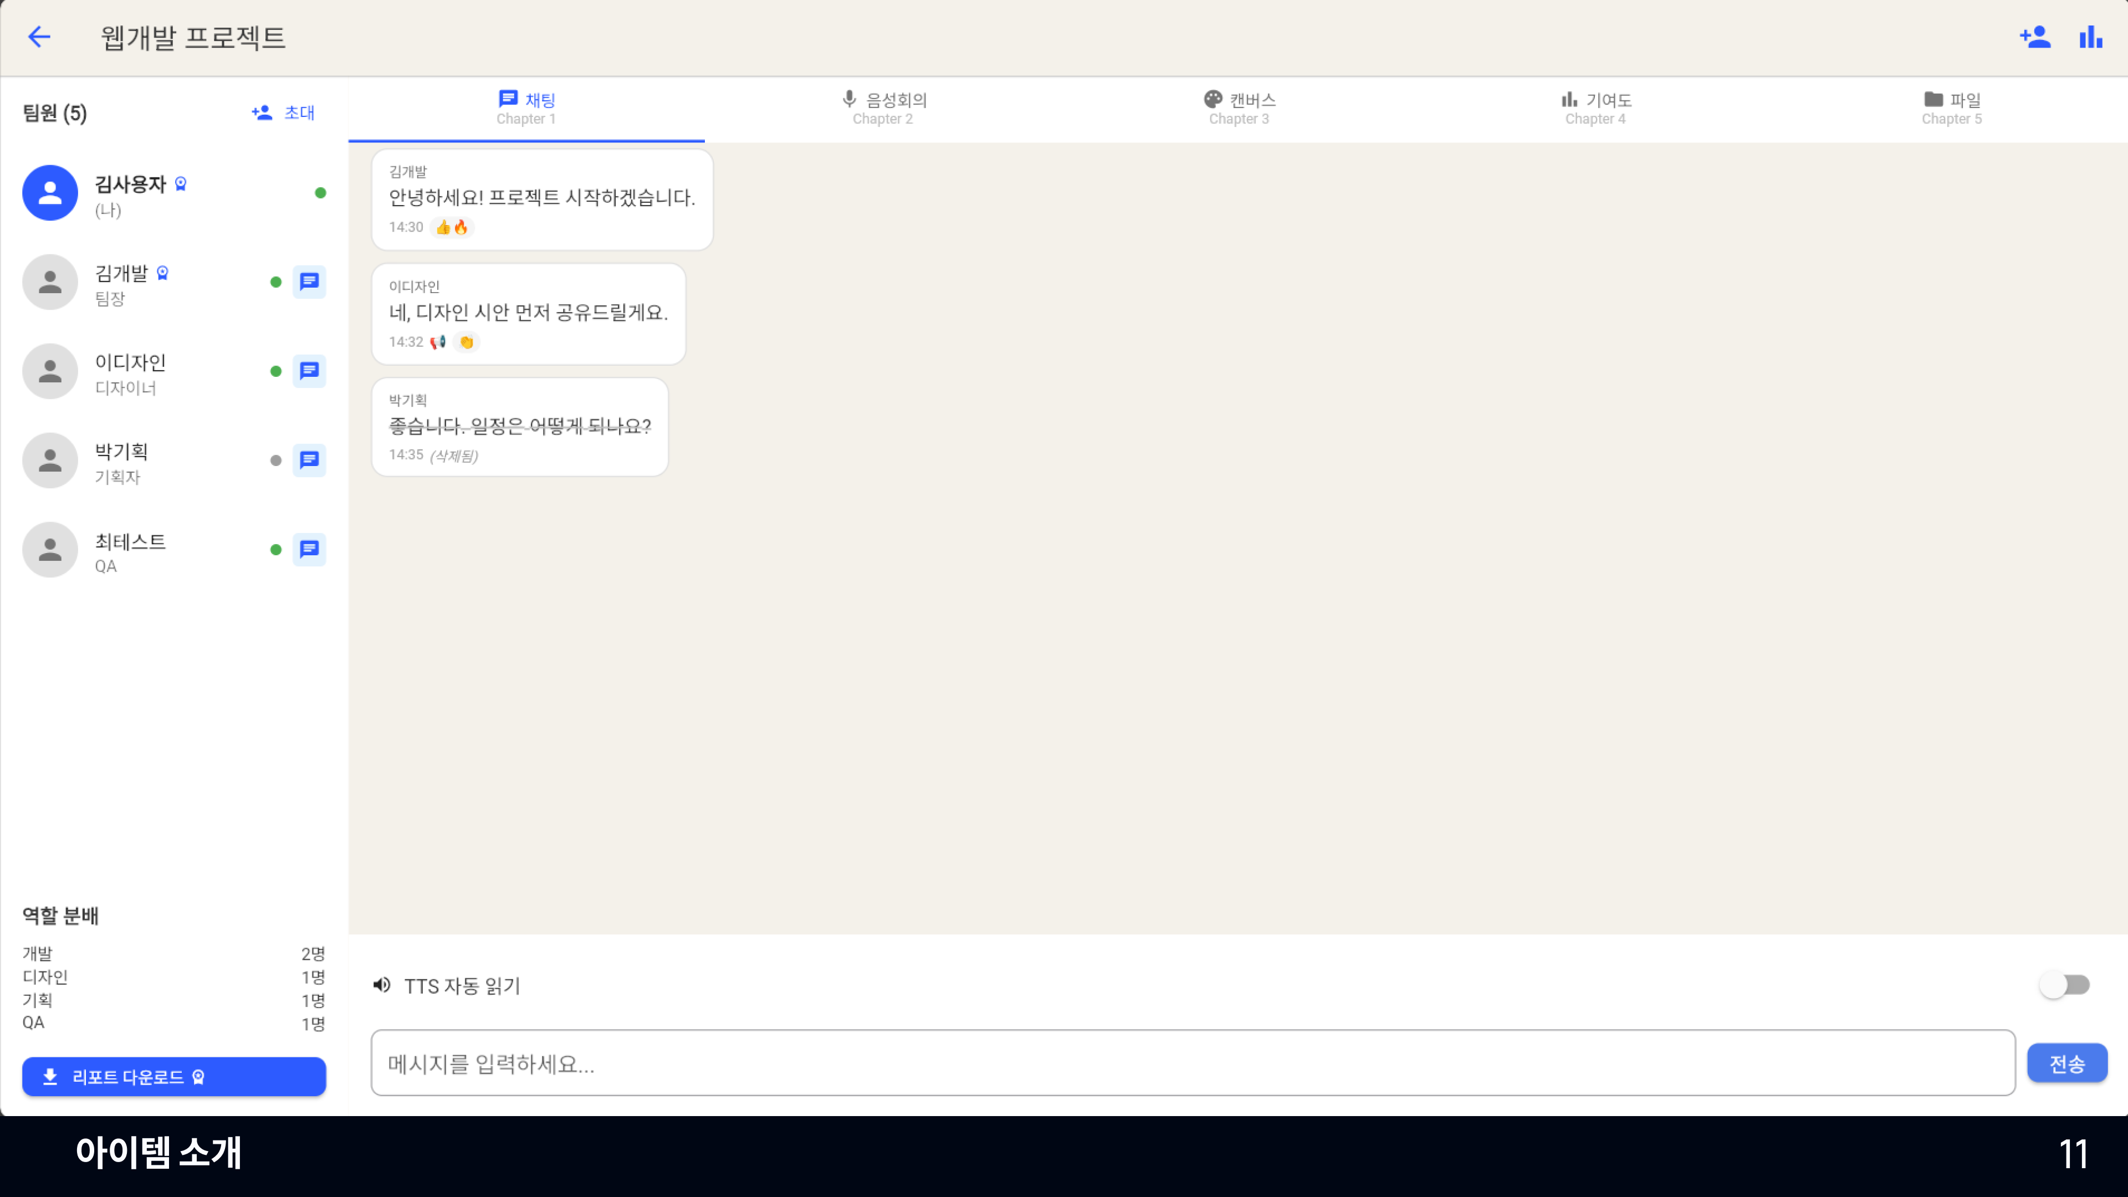The height and width of the screenshot is (1197, 2128).
Task: Click 리포트 다운로드 button
Action: 173,1076
